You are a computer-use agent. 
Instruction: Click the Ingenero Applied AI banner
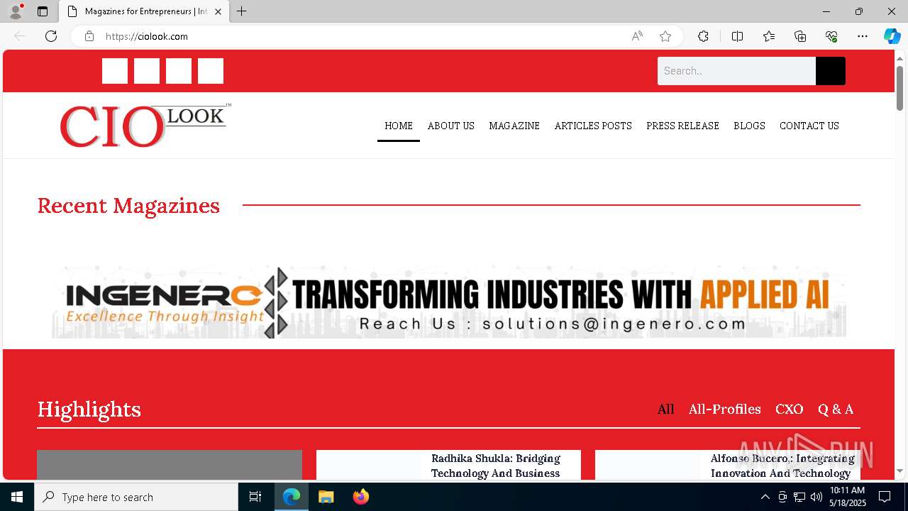coord(449,302)
